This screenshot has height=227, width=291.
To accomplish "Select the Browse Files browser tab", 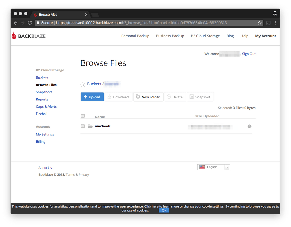I will pyautogui.click(x=60, y=15).
